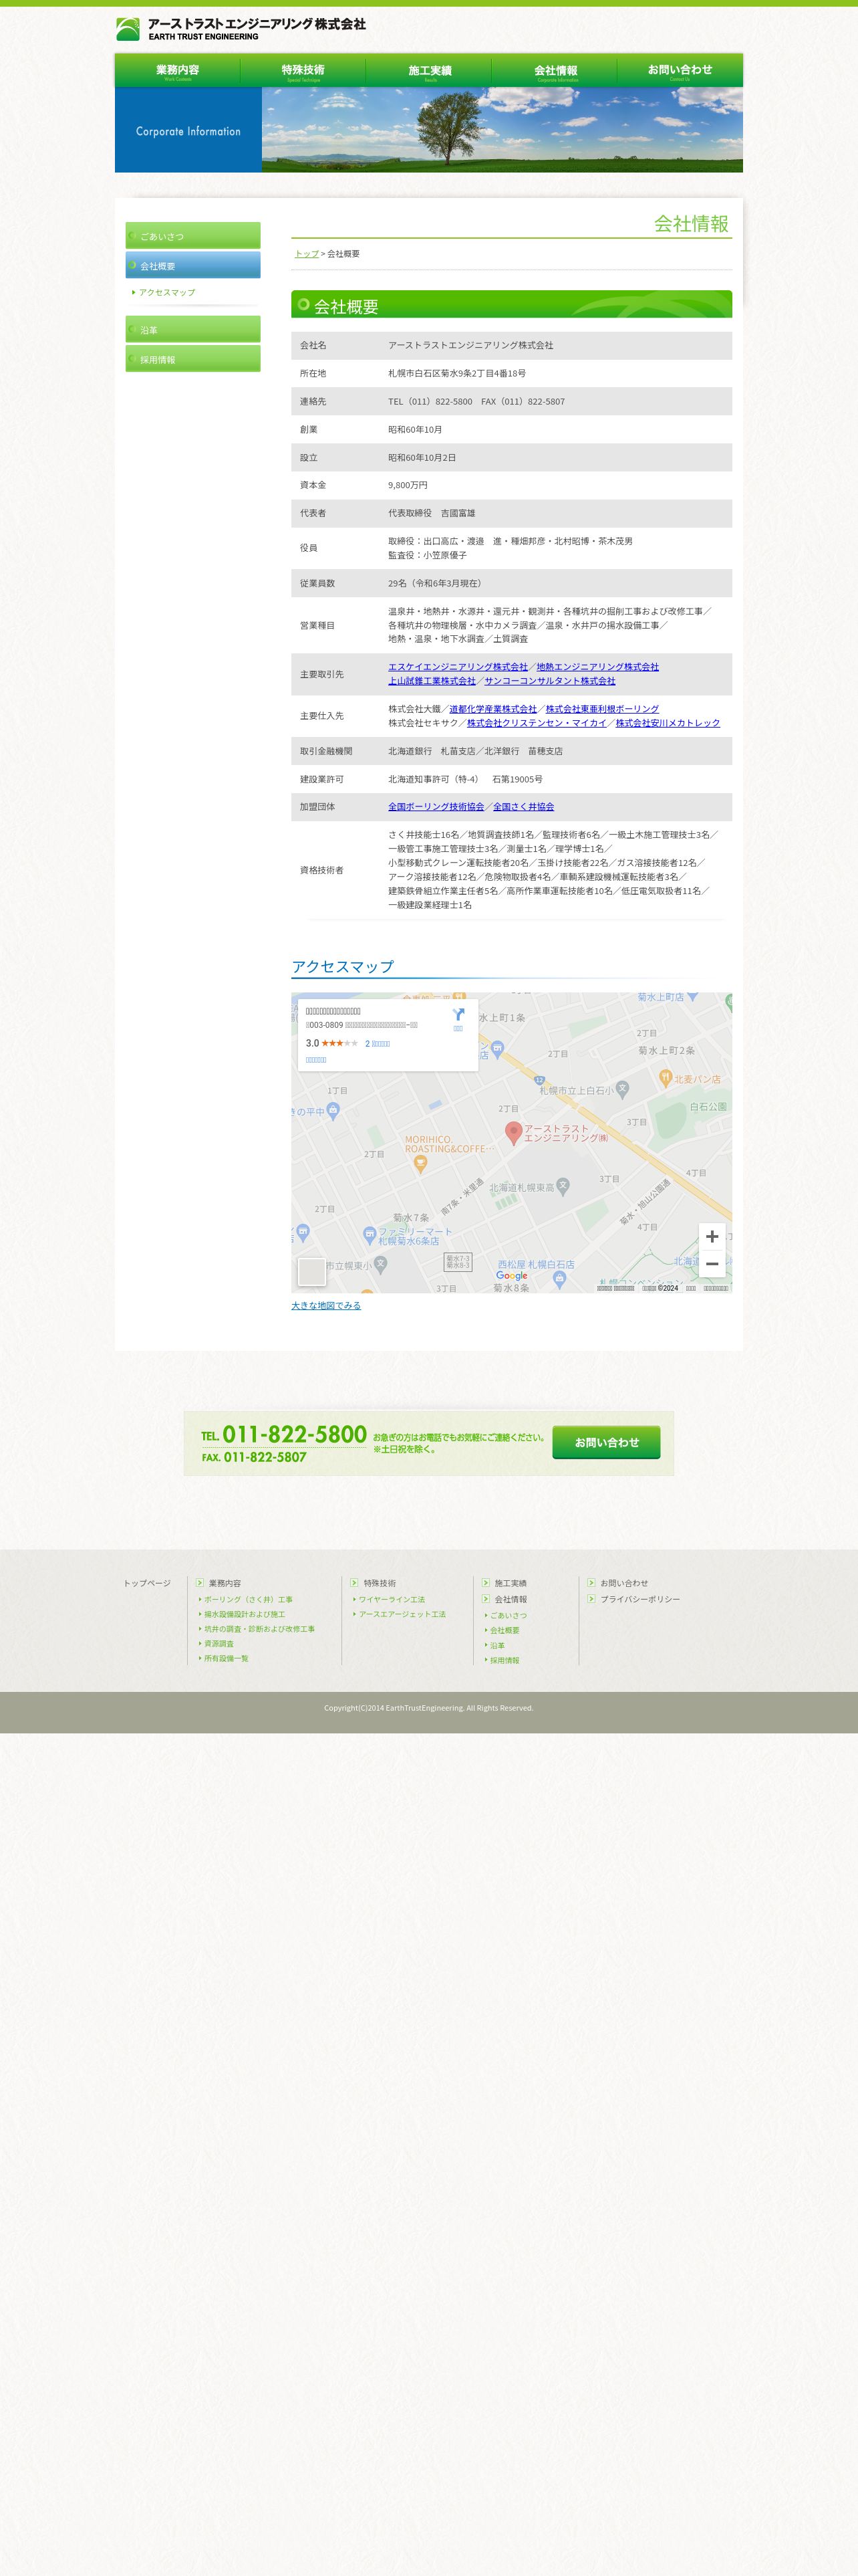The image size is (858, 2576).
Task: Click the 北海道札幌東高 school marker icon
Action: (563, 1186)
